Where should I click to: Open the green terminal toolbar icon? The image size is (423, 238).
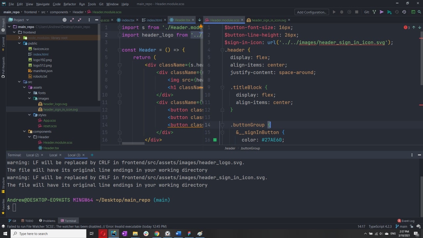click(413, 12)
